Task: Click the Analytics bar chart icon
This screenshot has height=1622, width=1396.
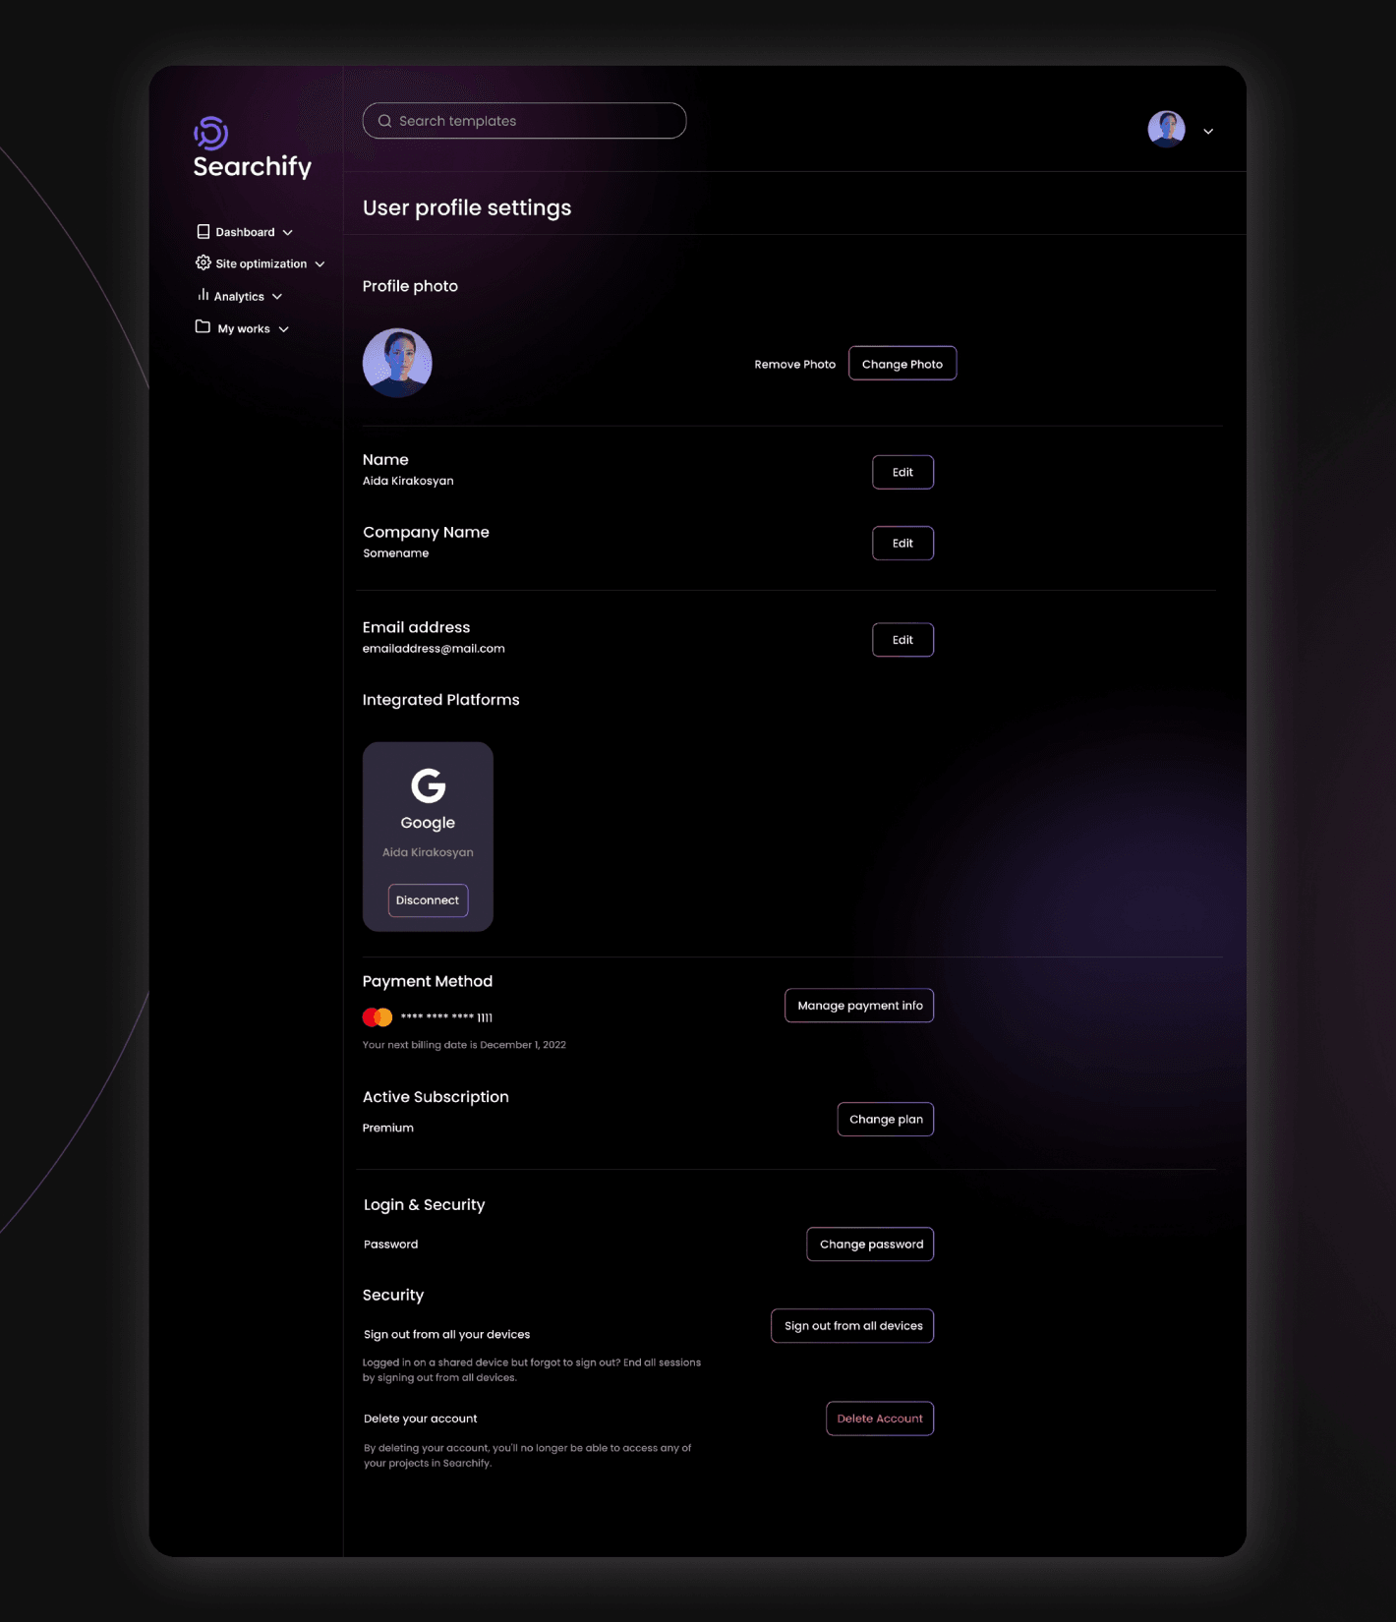Action: tap(203, 295)
